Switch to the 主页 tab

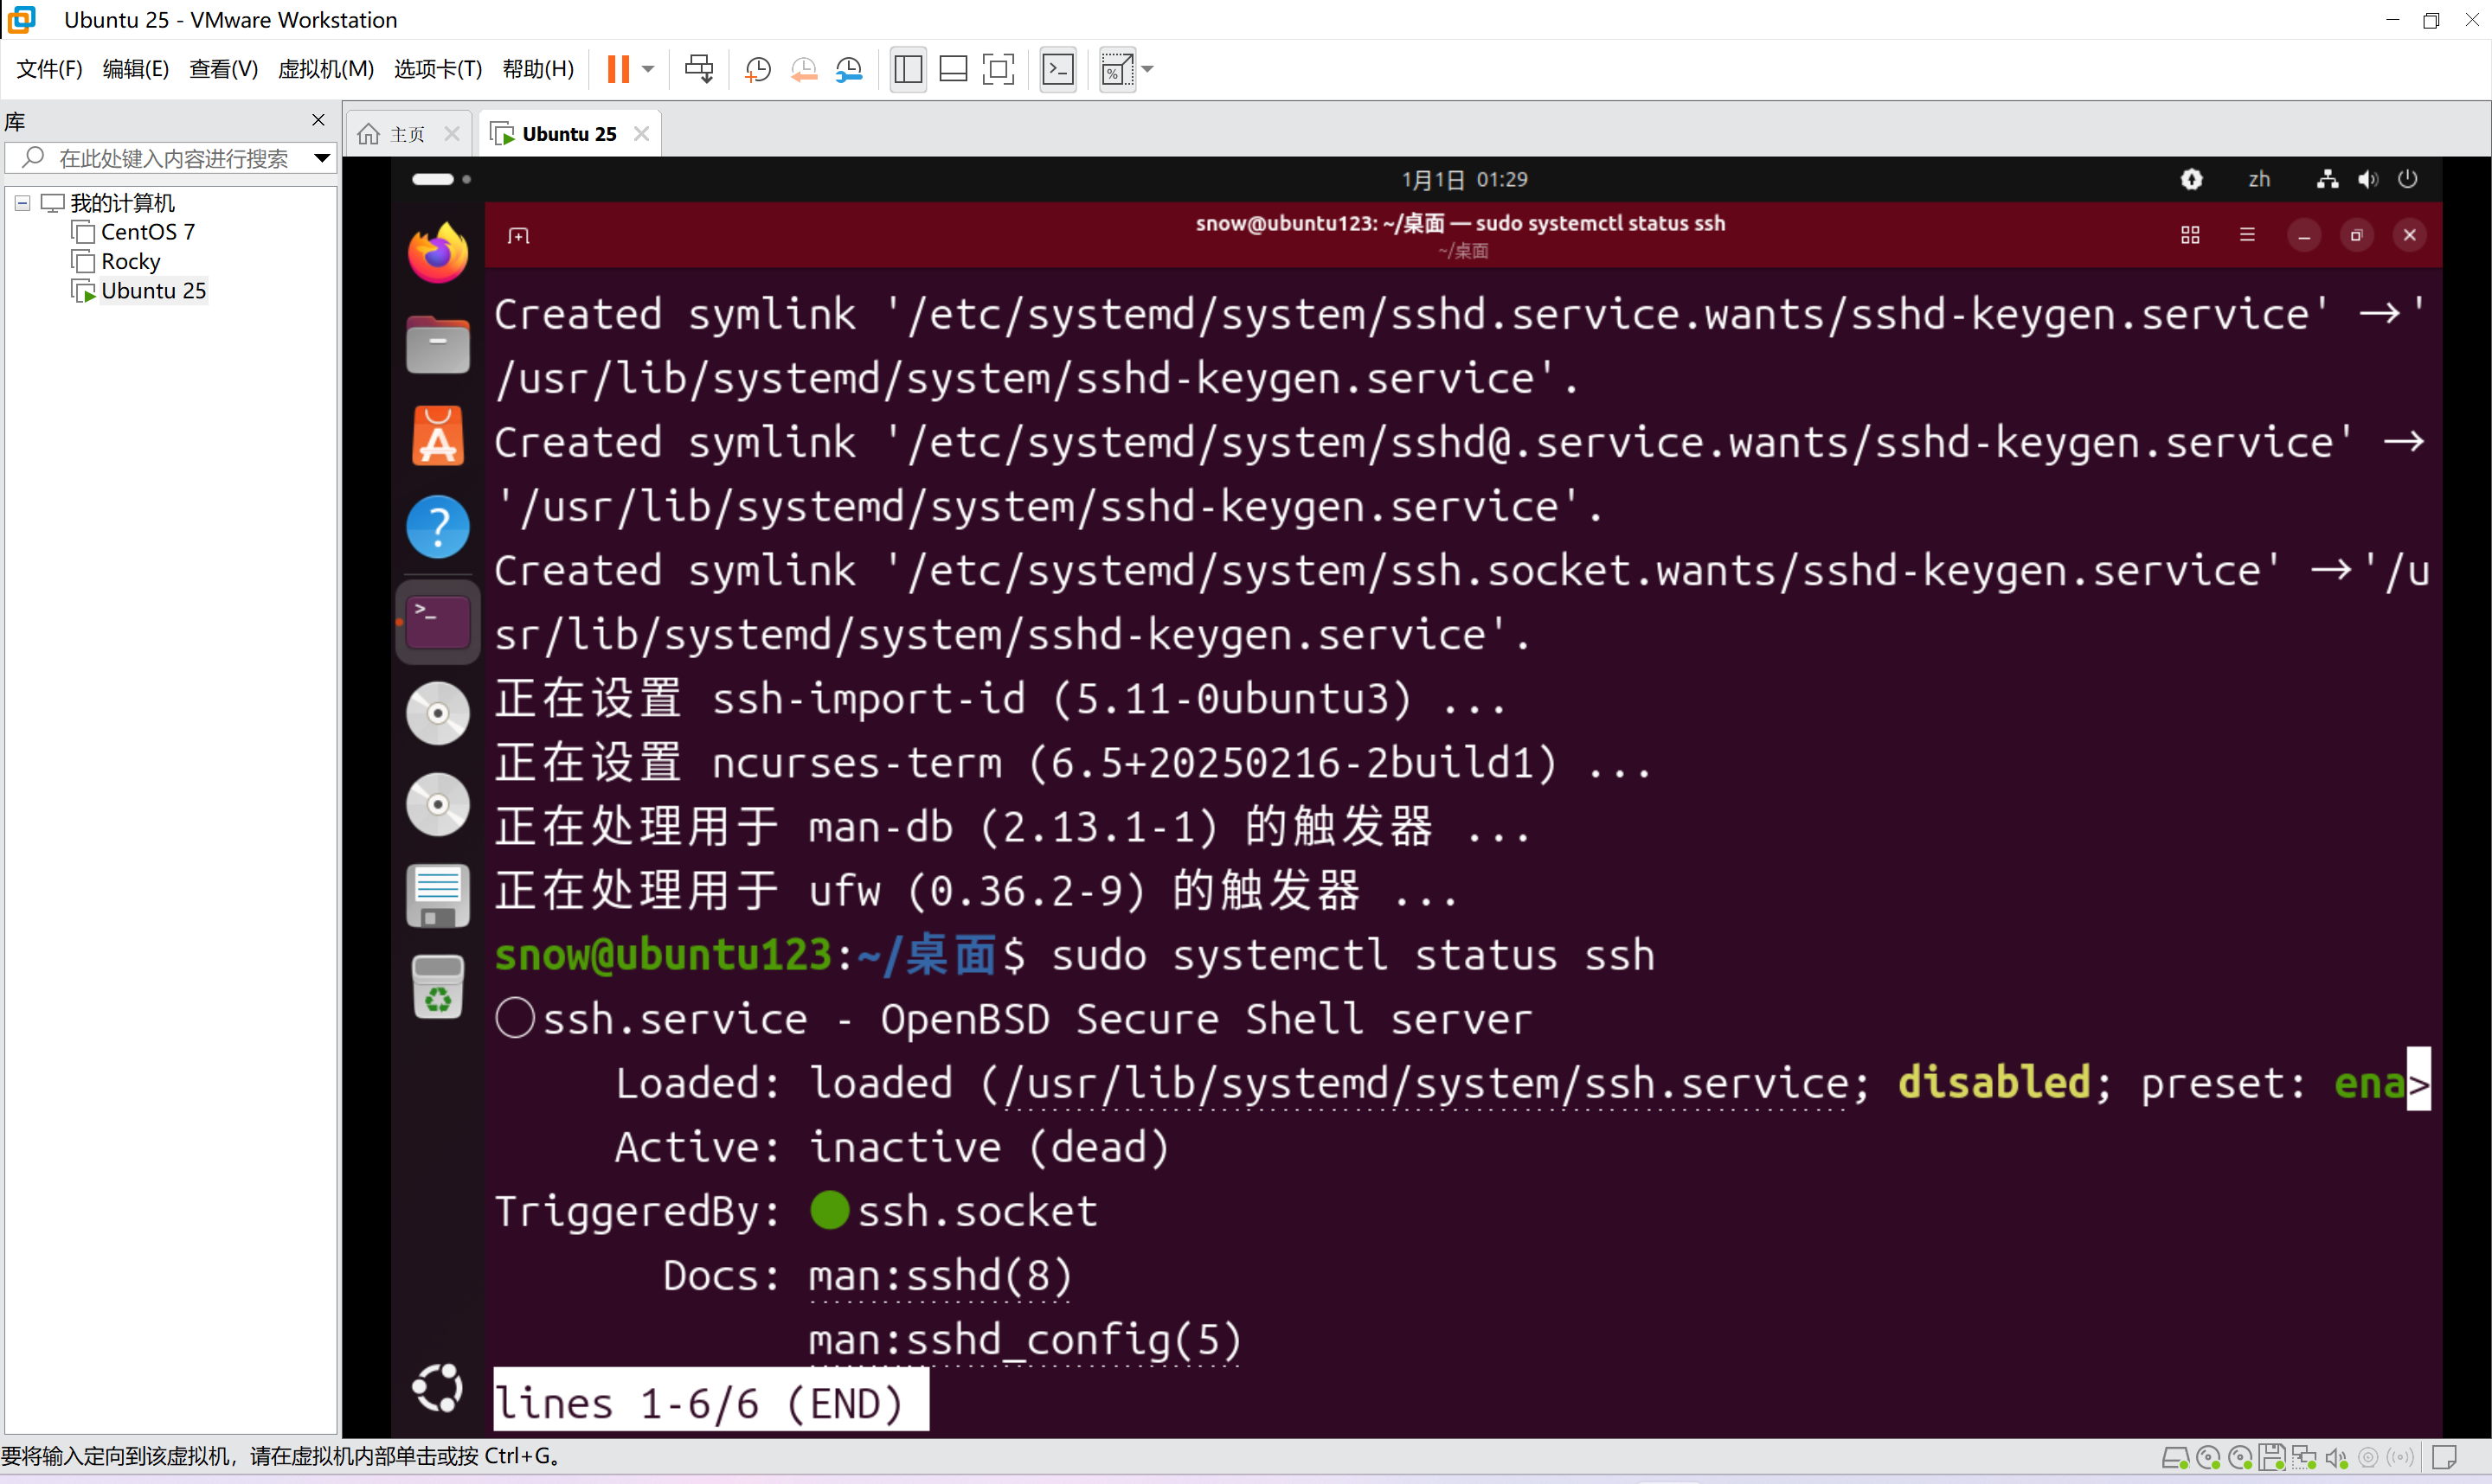[406, 134]
